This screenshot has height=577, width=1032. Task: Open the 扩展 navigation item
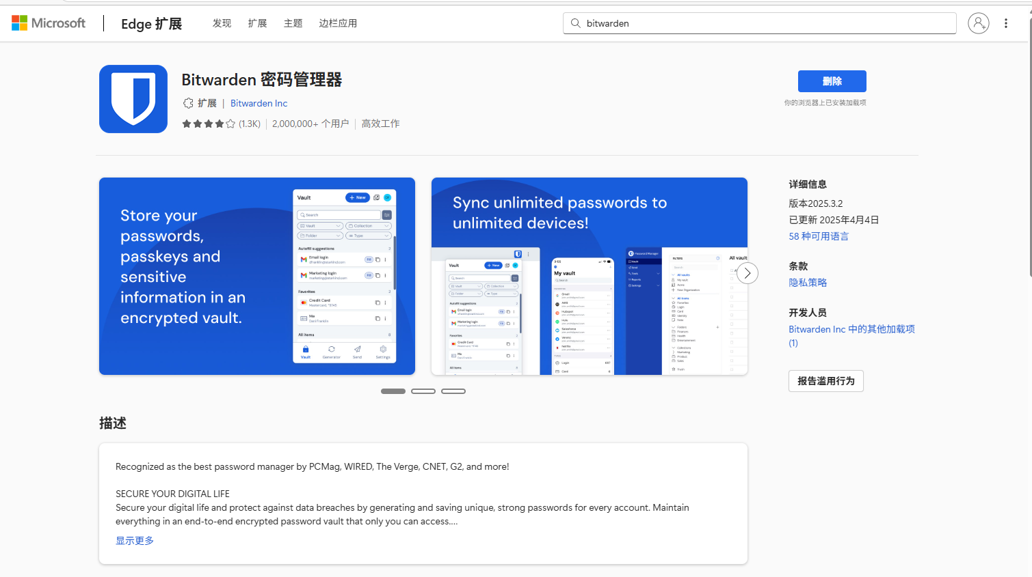click(x=257, y=23)
